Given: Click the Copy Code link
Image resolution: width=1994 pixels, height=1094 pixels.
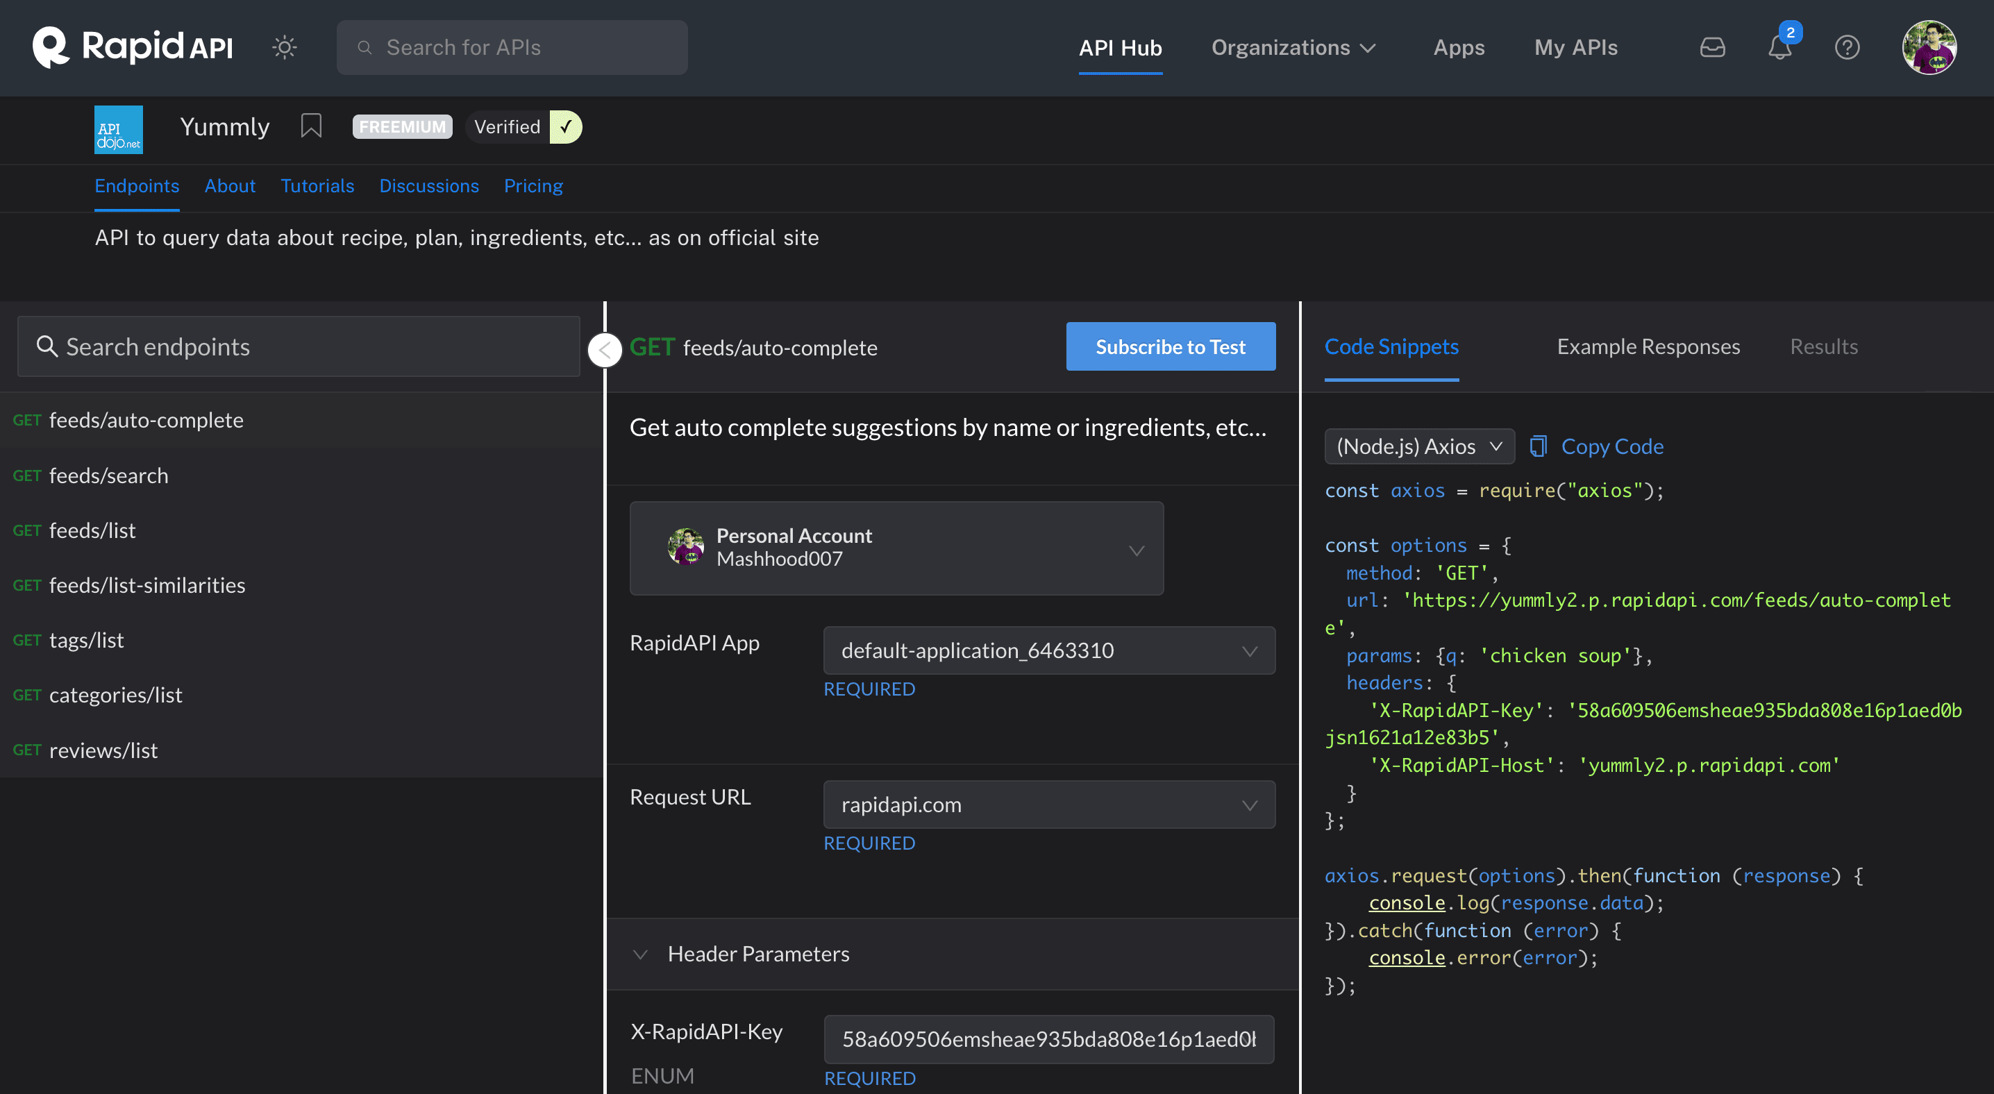Looking at the screenshot, I should (1611, 446).
